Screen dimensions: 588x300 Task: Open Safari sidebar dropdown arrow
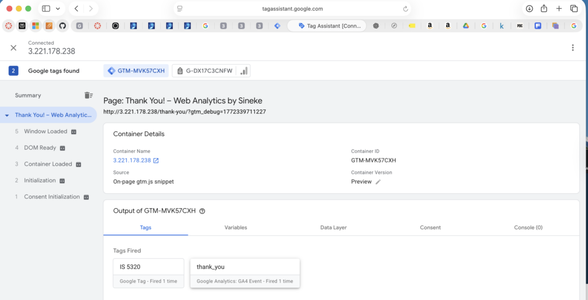57,9
